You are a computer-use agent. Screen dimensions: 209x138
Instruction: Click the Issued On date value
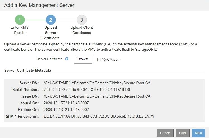(x=66, y=103)
